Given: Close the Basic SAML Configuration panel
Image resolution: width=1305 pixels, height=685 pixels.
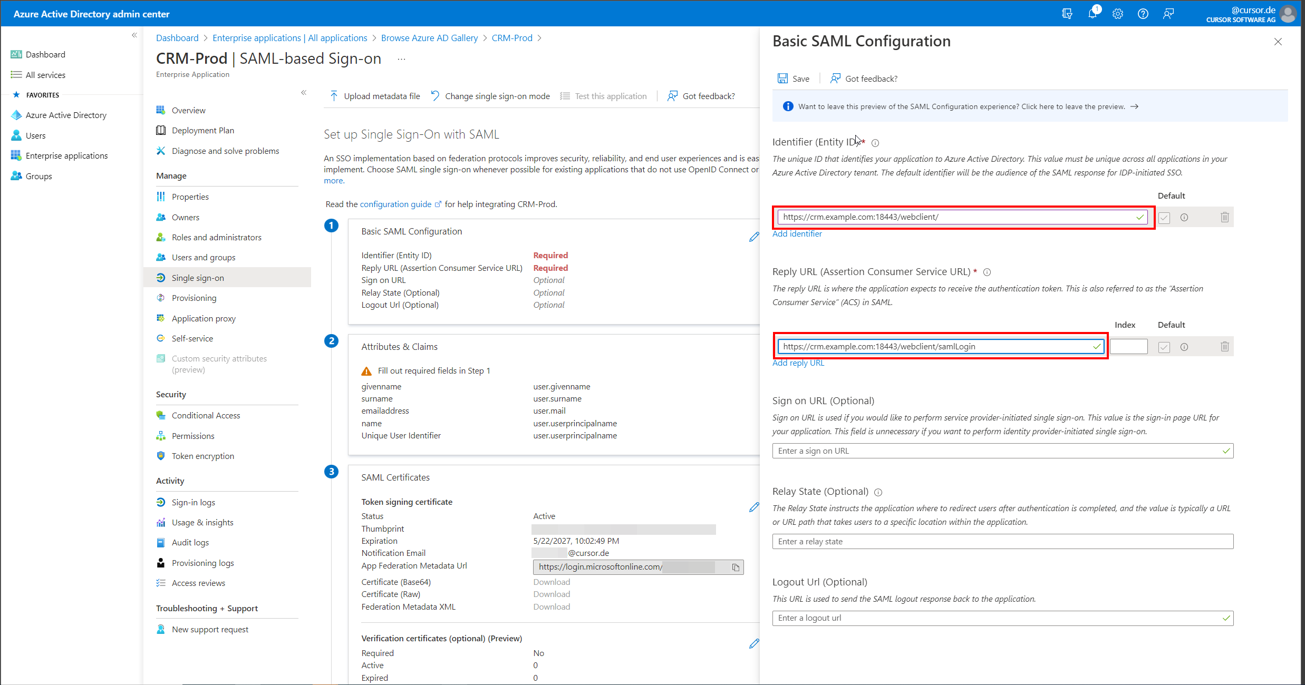Looking at the screenshot, I should (1278, 42).
